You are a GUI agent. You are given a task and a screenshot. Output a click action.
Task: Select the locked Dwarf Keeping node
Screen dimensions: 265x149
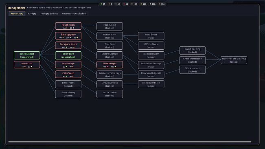[x=193, y=50]
